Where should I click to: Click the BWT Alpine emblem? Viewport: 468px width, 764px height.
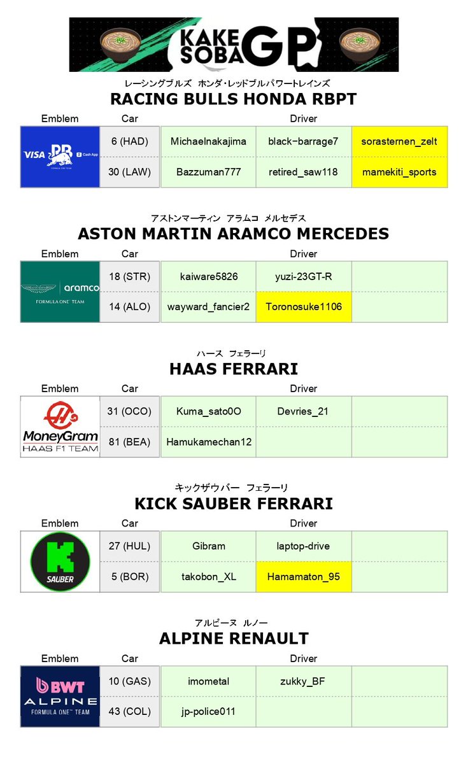[x=60, y=697]
